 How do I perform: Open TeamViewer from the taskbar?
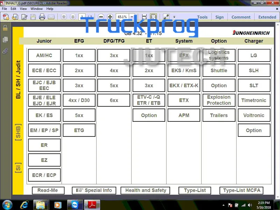[x=75, y=205]
